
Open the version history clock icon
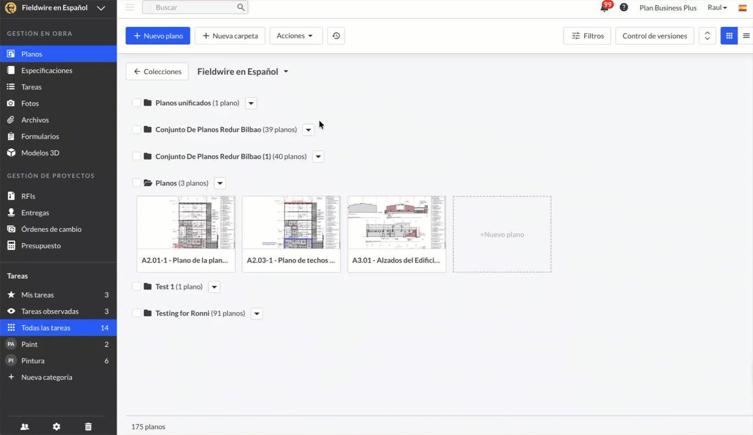(336, 36)
